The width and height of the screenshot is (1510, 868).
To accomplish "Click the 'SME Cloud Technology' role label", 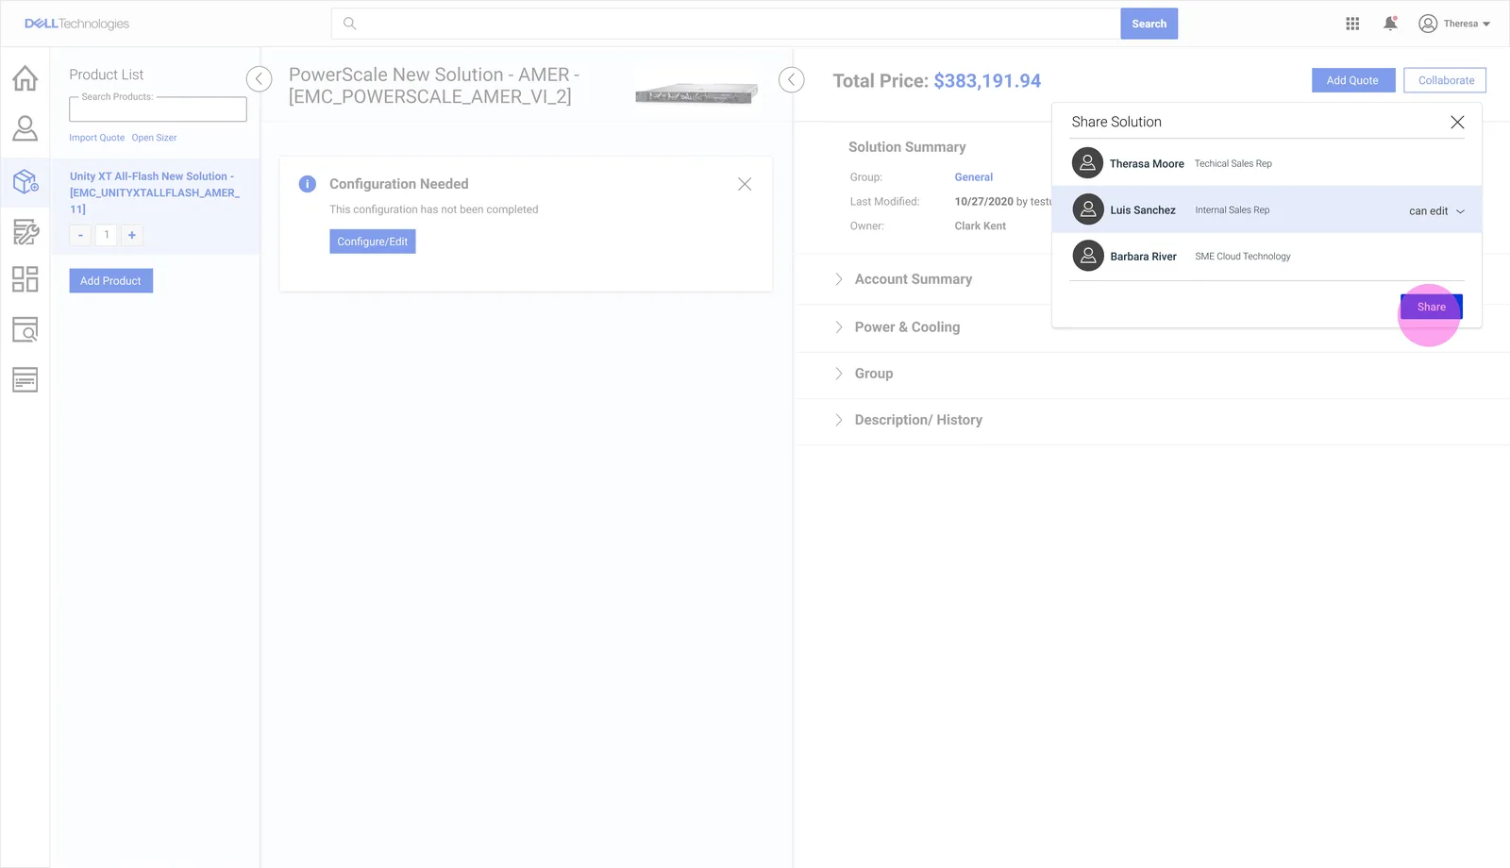I will point(1242,257).
